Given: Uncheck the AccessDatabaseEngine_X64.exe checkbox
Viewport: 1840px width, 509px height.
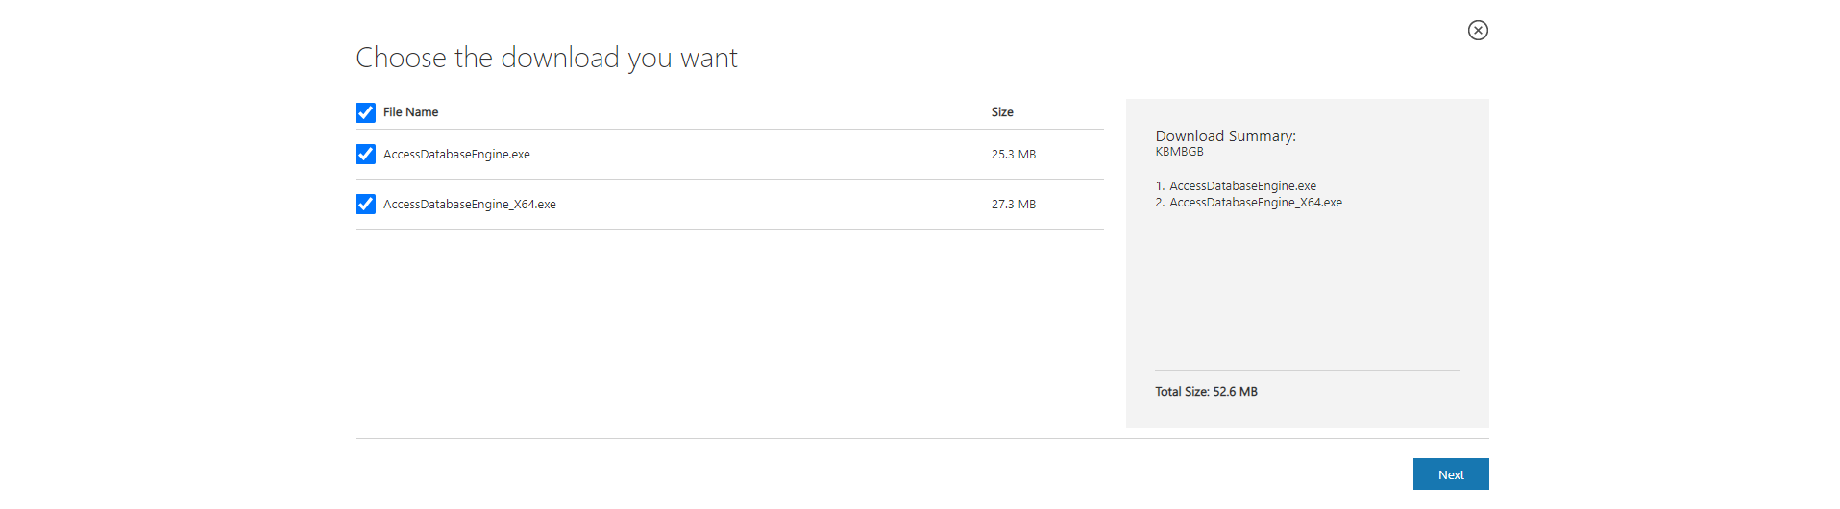Looking at the screenshot, I should [x=365, y=204].
